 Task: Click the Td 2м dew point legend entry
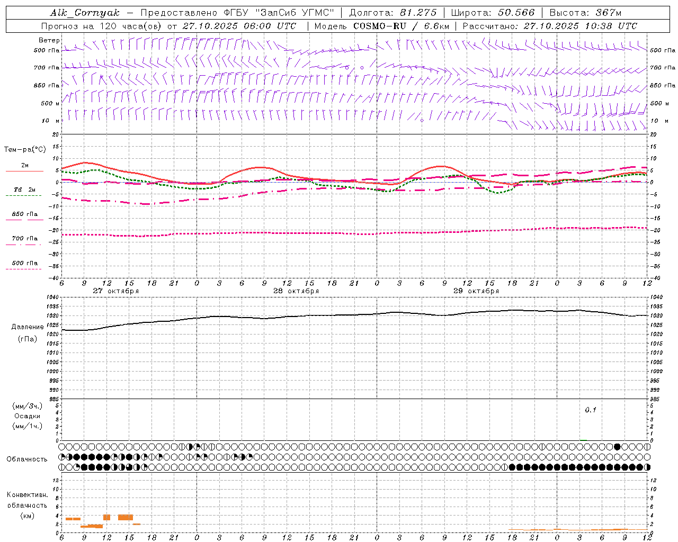(24, 192)
